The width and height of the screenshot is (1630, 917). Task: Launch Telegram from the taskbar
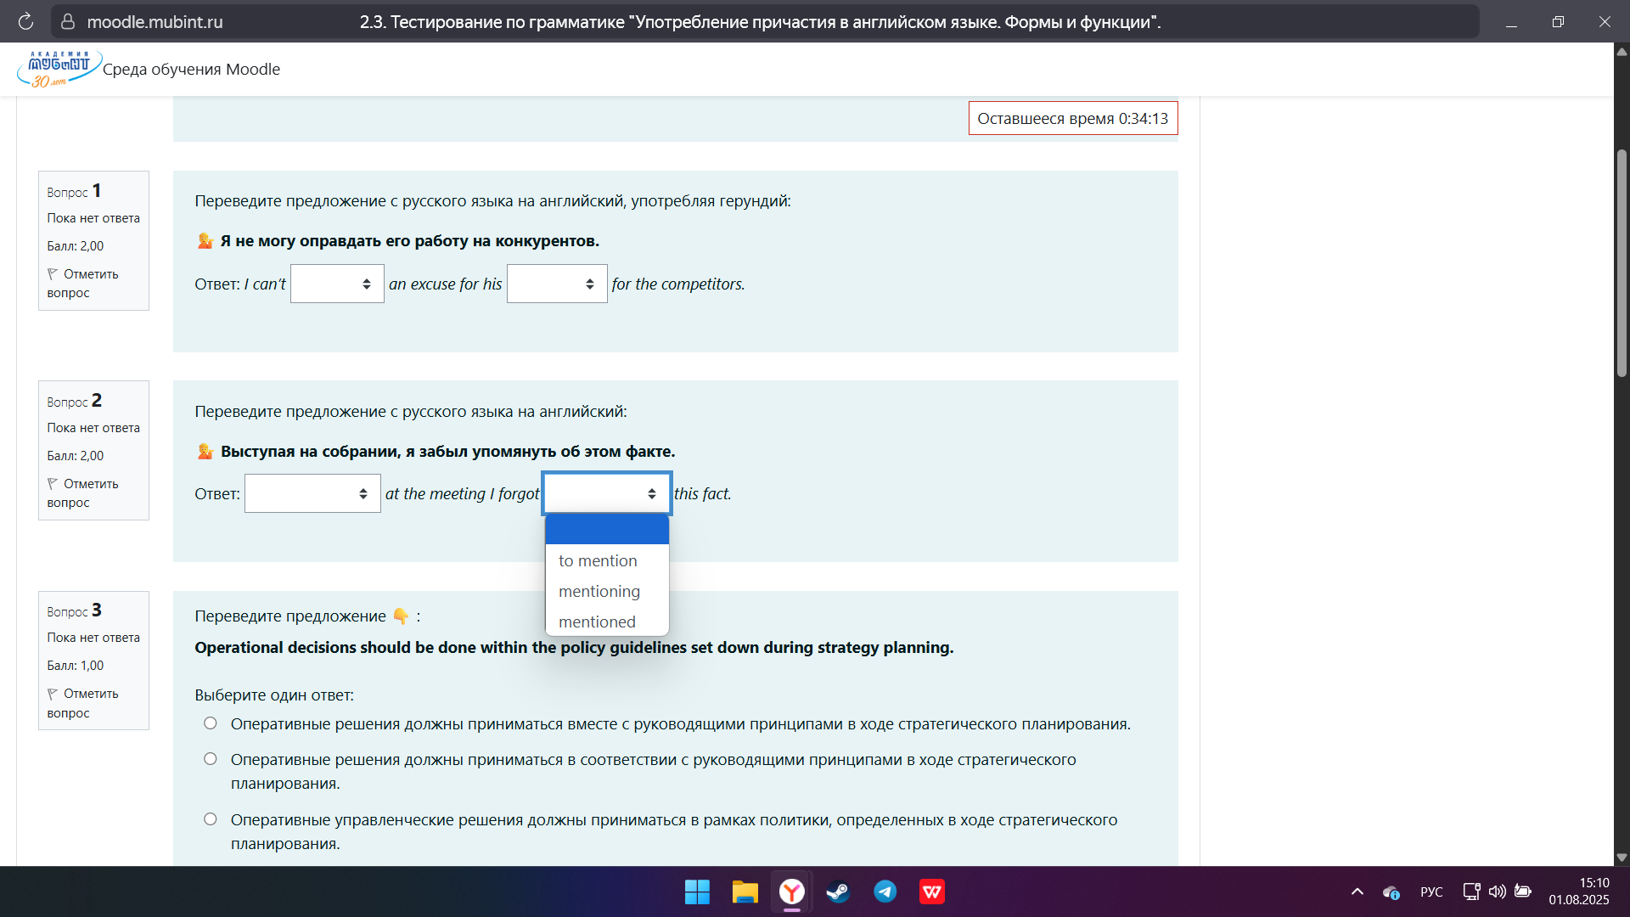point(885,892)
